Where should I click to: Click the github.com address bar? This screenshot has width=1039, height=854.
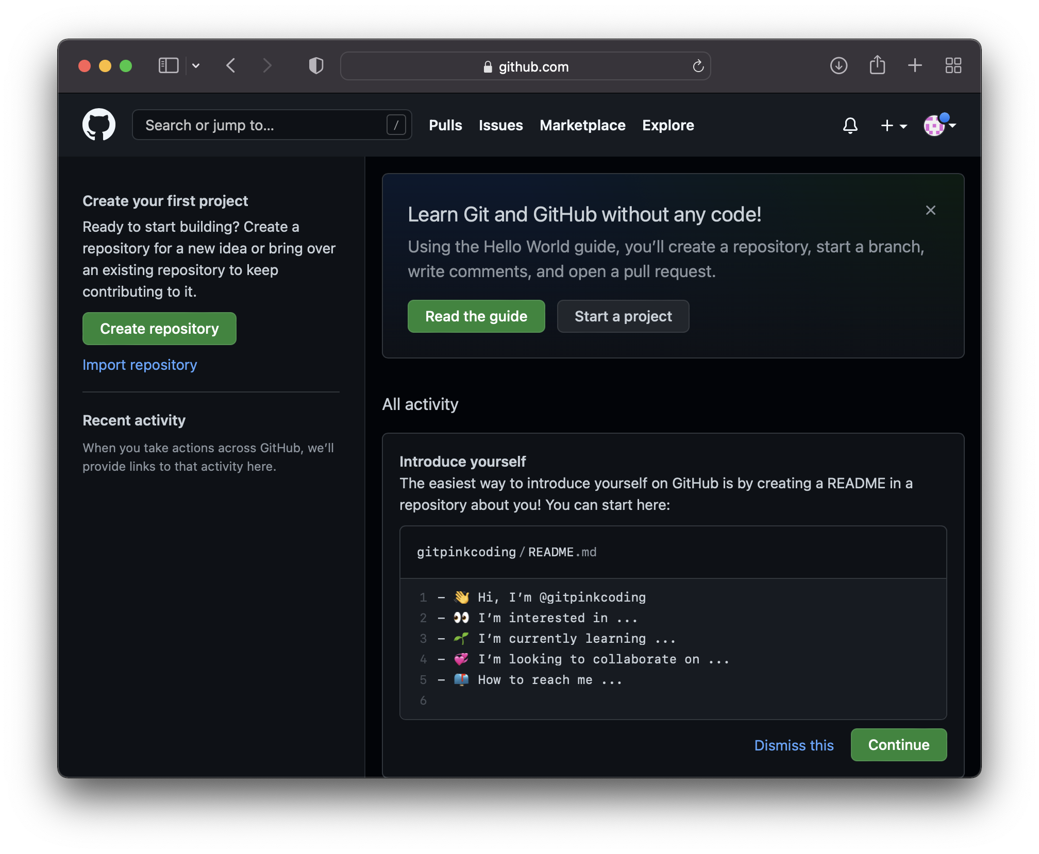526,66
